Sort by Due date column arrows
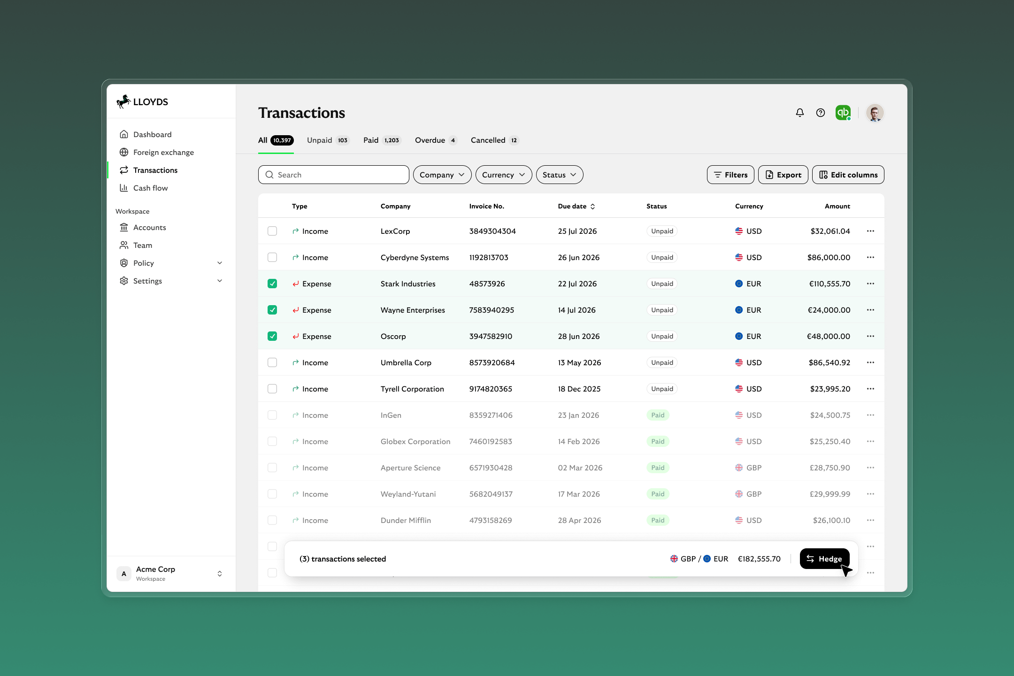This screenshot has width=1014, height=676. click(x=593, y=207)
